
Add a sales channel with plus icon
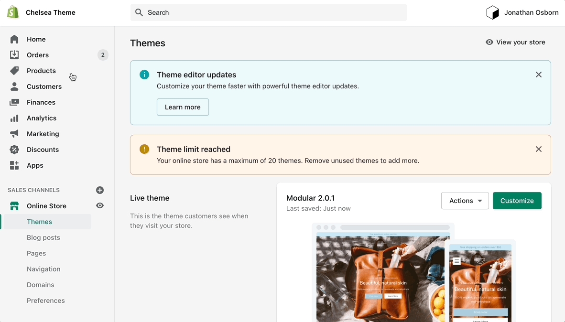(100, 190)
